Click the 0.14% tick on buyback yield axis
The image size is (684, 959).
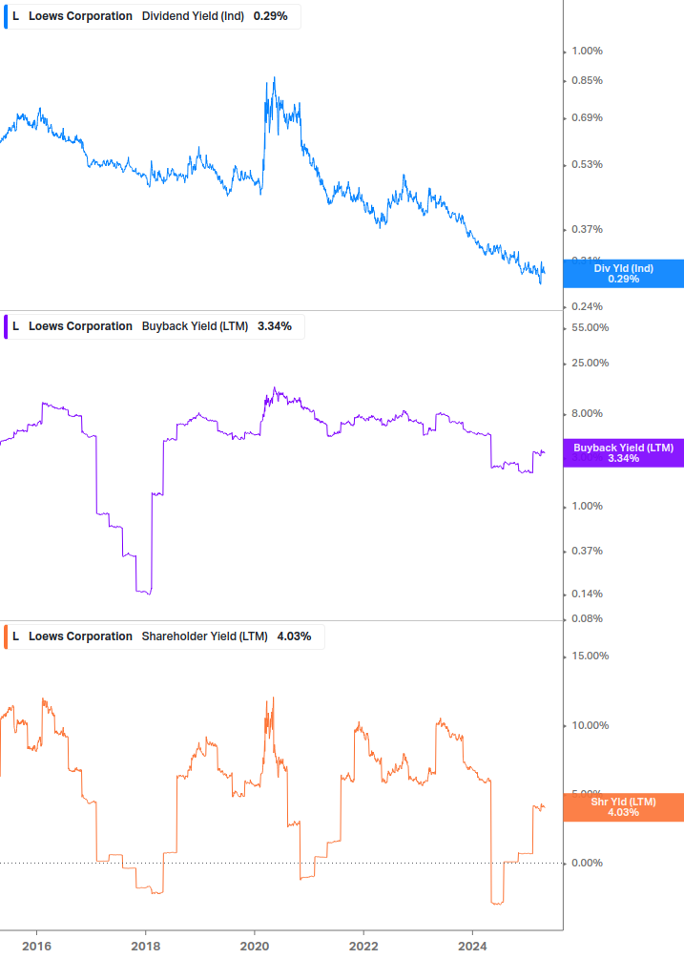click(587, 594)
